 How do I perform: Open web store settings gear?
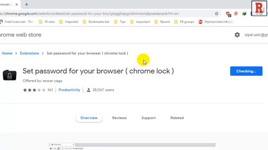tap(237, 35)
